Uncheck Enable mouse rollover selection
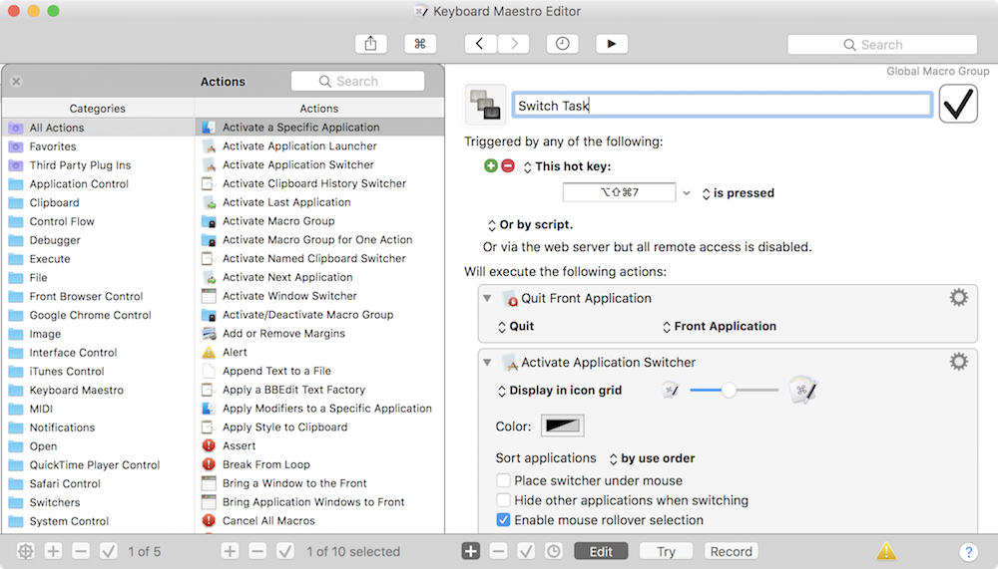The width and height of the screenshot is (998, 569). coord(504,519)
